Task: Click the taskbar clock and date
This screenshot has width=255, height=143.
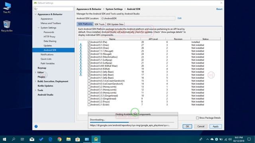Action: [x=239, y=139]
